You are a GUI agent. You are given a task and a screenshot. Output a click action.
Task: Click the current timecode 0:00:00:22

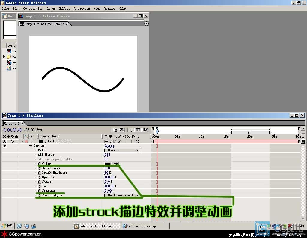click(x=13, y=130)
